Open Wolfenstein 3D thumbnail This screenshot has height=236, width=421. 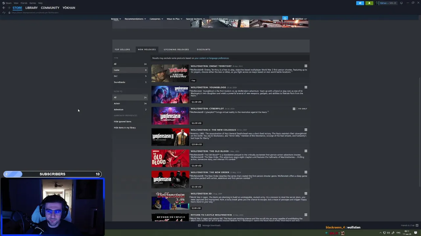pos(170,201)
